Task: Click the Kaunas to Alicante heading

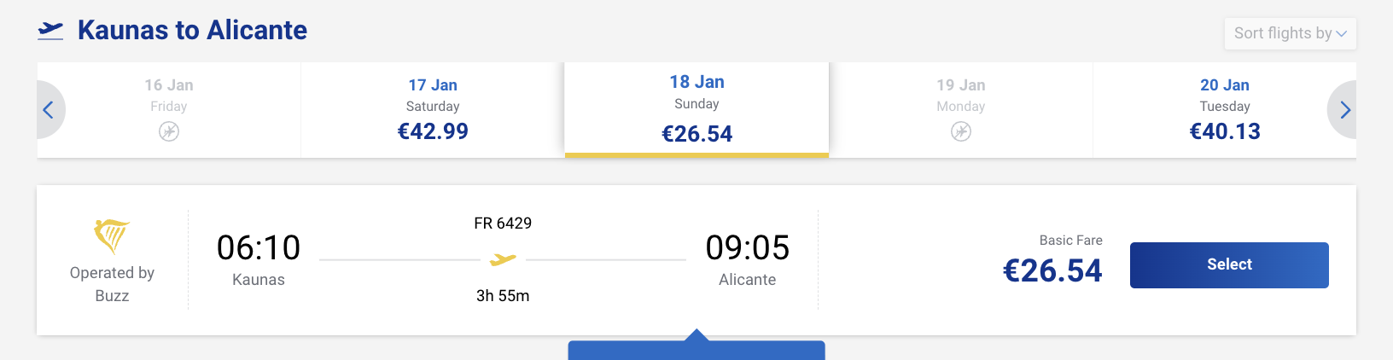Action: point(192,31)
